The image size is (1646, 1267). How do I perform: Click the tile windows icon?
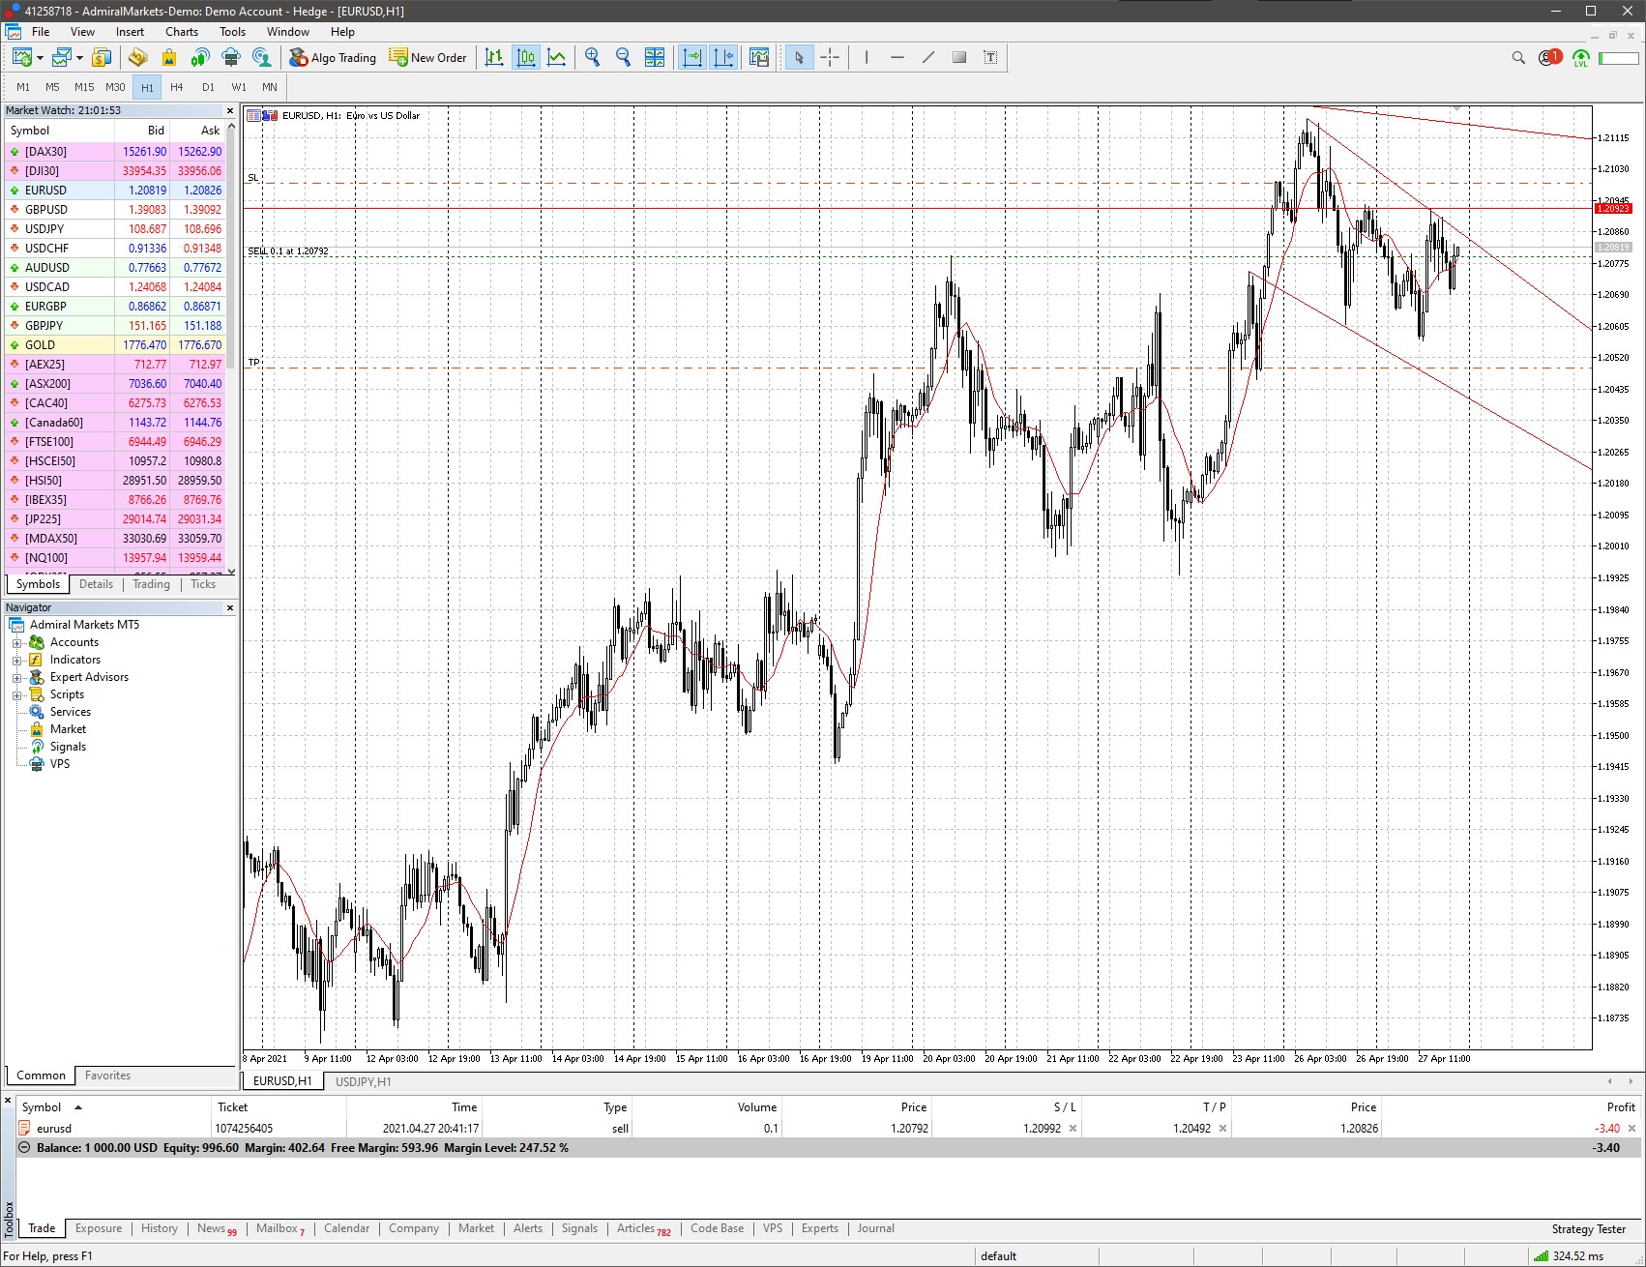click(655, 58)
